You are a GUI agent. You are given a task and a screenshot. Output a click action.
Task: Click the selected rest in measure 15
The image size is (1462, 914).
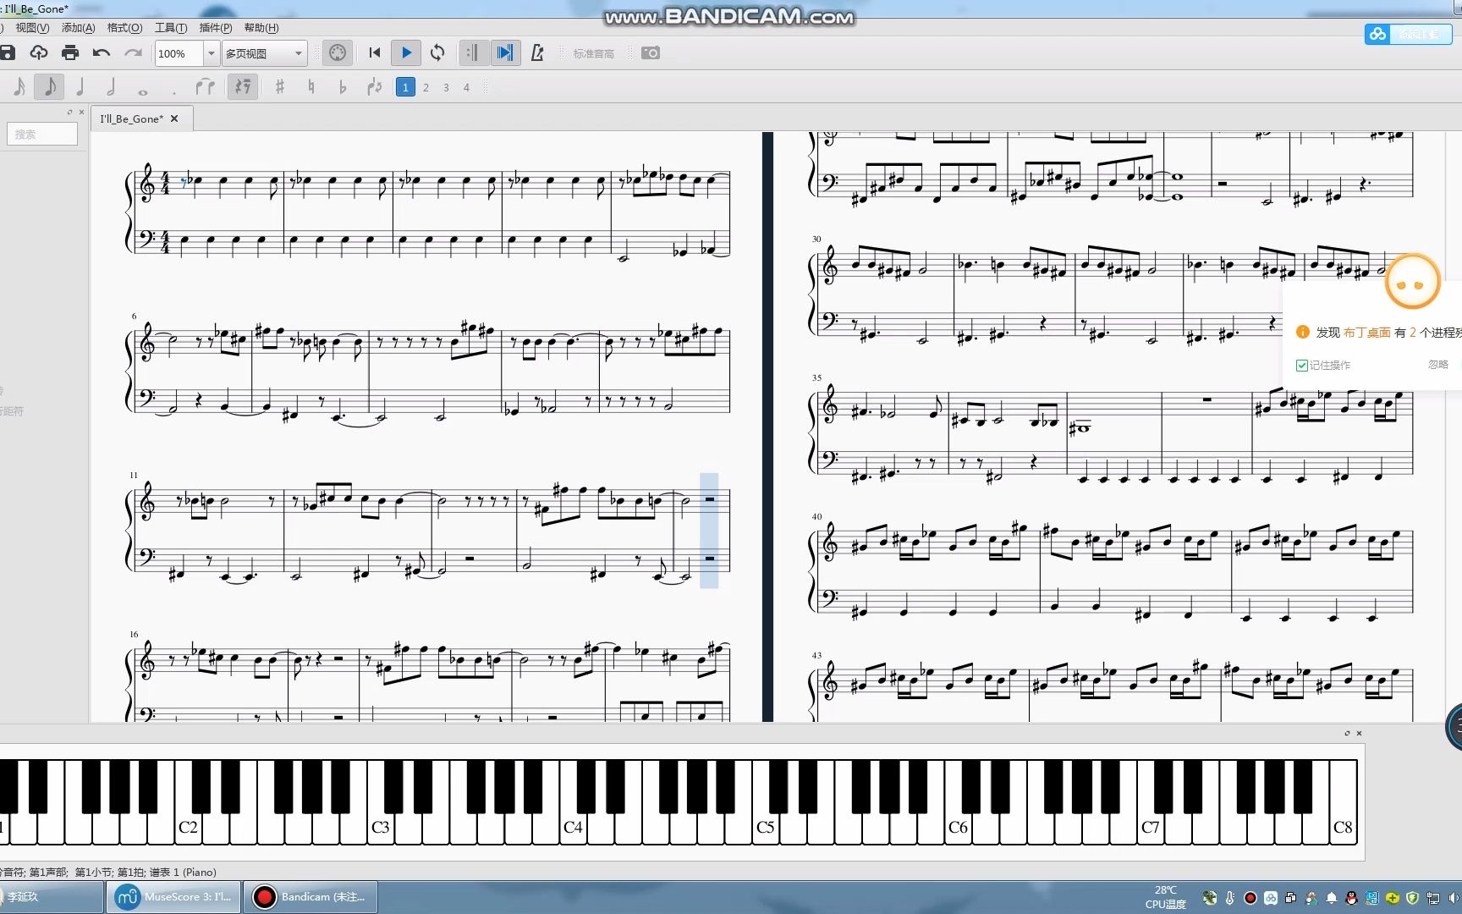click(x=709, y=499)
